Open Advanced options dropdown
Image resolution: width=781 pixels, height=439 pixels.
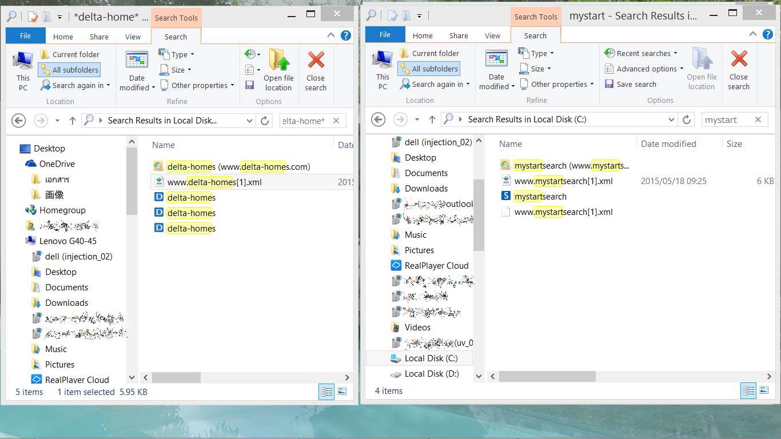tap(644, 69)
